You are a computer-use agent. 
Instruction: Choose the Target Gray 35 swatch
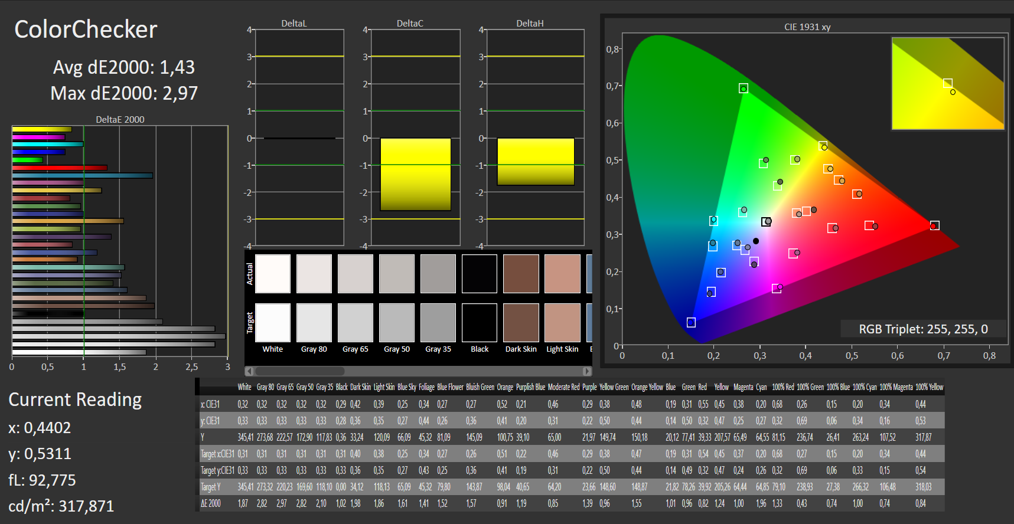click(x=438, y=323)
